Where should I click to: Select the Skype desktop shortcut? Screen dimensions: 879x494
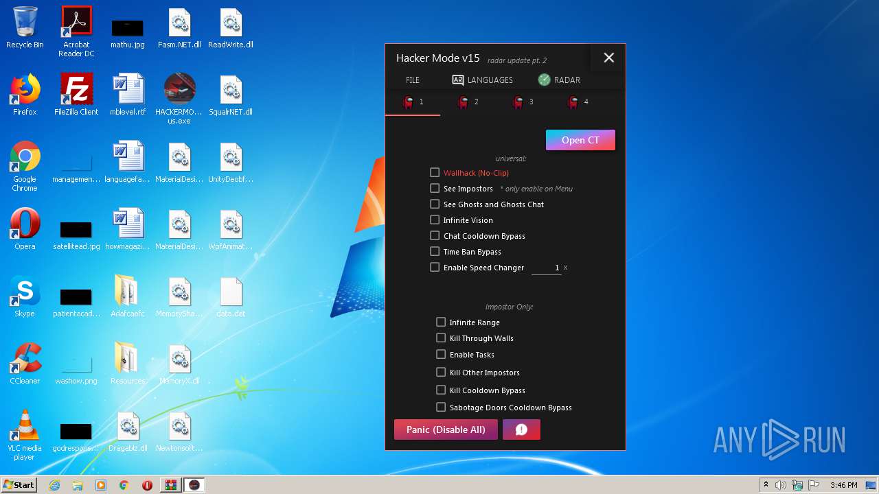pos(25,296)
